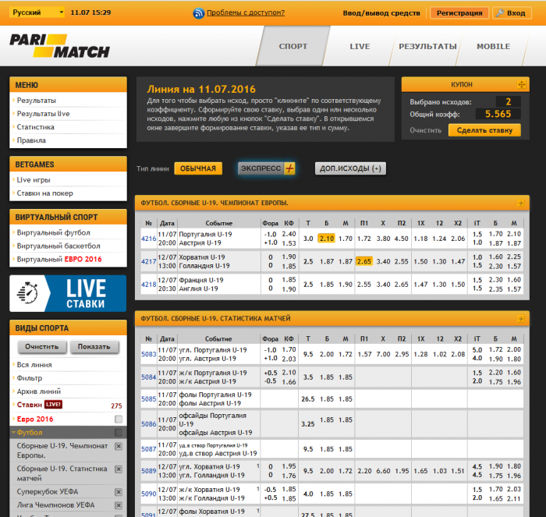Toggle the Экспресс line type button
546x517 pixels.
coord(268,168)
